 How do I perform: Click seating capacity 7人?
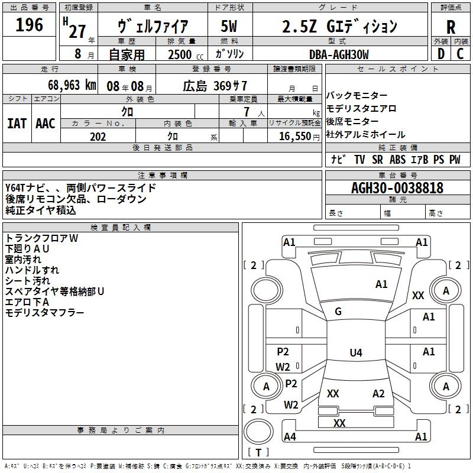(x=254, y=112)
